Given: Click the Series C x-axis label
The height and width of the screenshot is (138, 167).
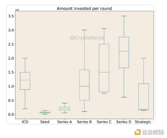Looking at the screenshot, I should point(104,122).
